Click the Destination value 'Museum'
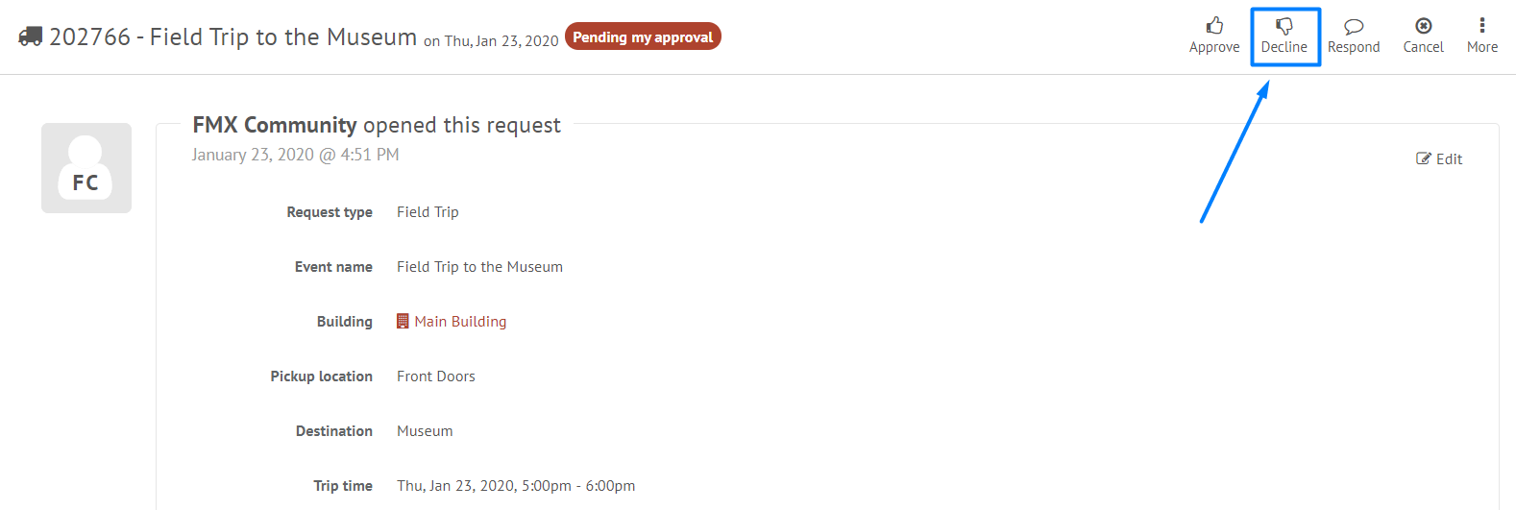The width and height of the screenshot is (1516, 510). 425,431
